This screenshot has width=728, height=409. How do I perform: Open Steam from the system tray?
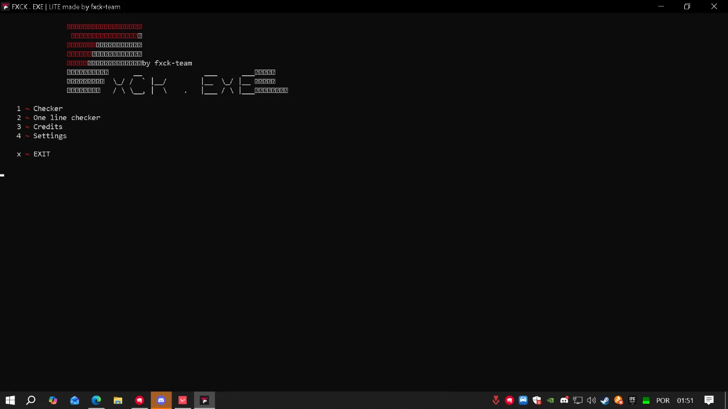click(605, 400)
